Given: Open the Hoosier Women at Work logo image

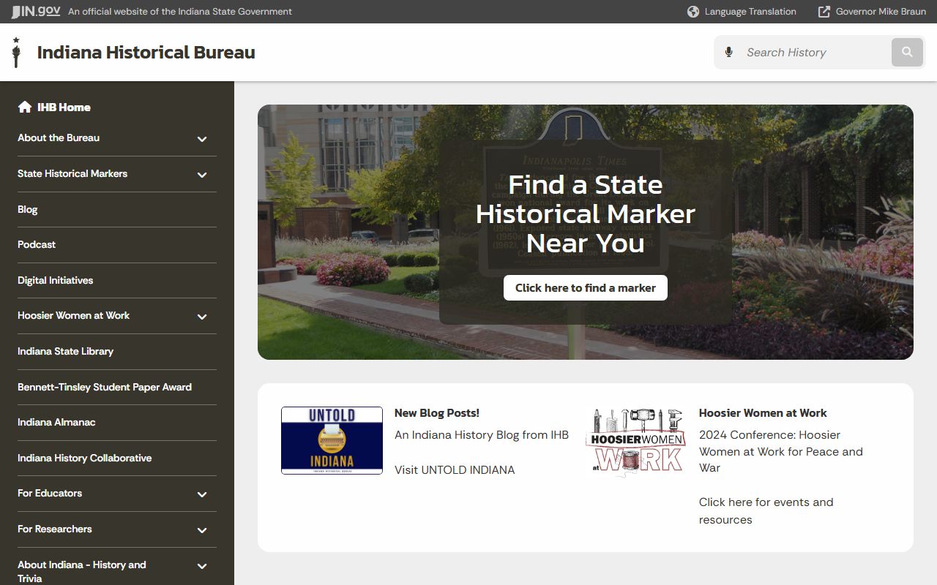Looking at the screenshot, I should 636,442.
